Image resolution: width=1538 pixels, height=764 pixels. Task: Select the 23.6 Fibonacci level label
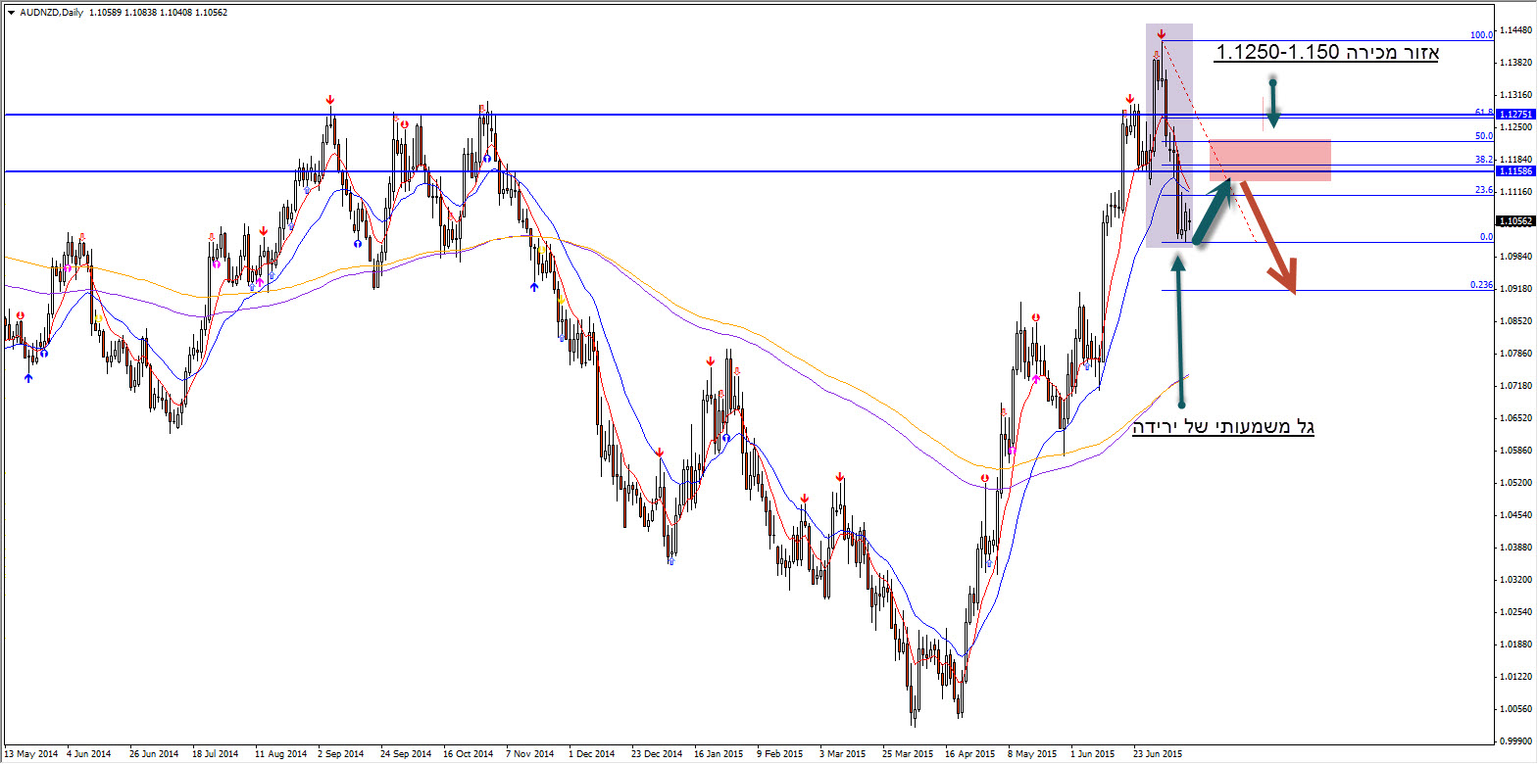(x=1483, y=190)
